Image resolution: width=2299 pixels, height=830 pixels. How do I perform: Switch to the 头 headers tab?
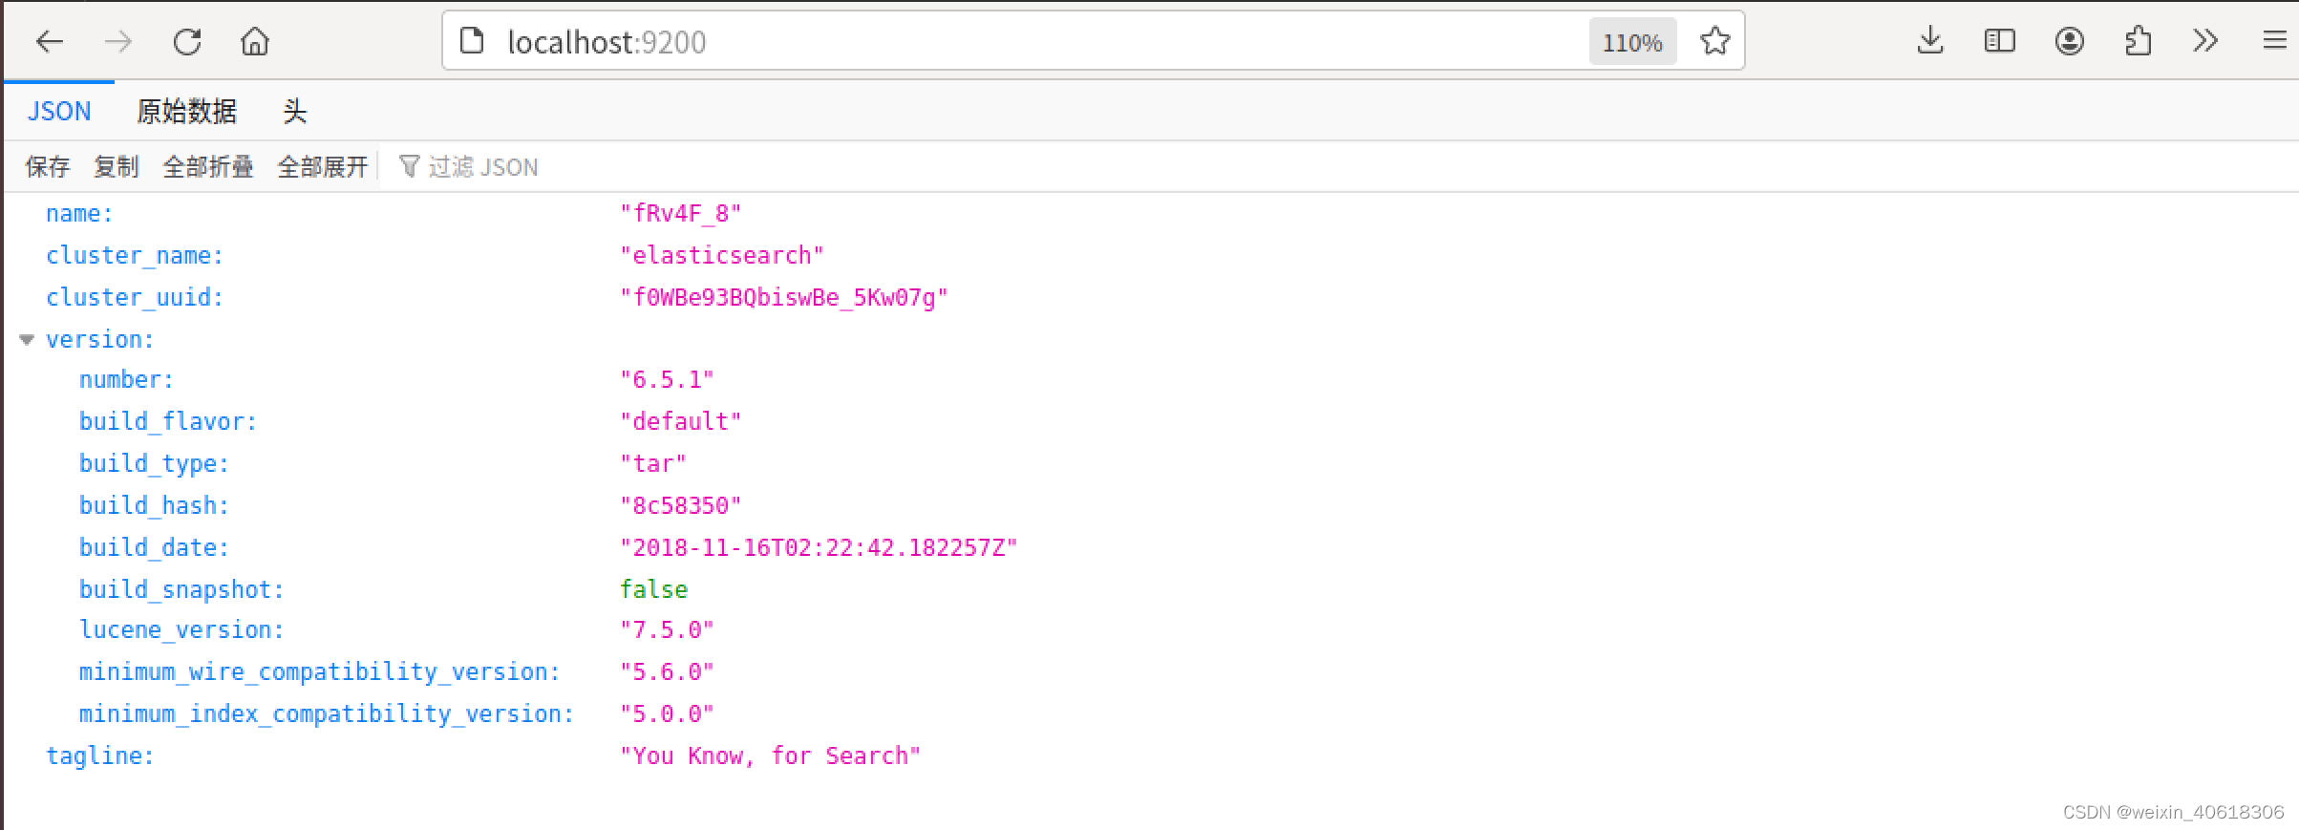click(294, 112)
